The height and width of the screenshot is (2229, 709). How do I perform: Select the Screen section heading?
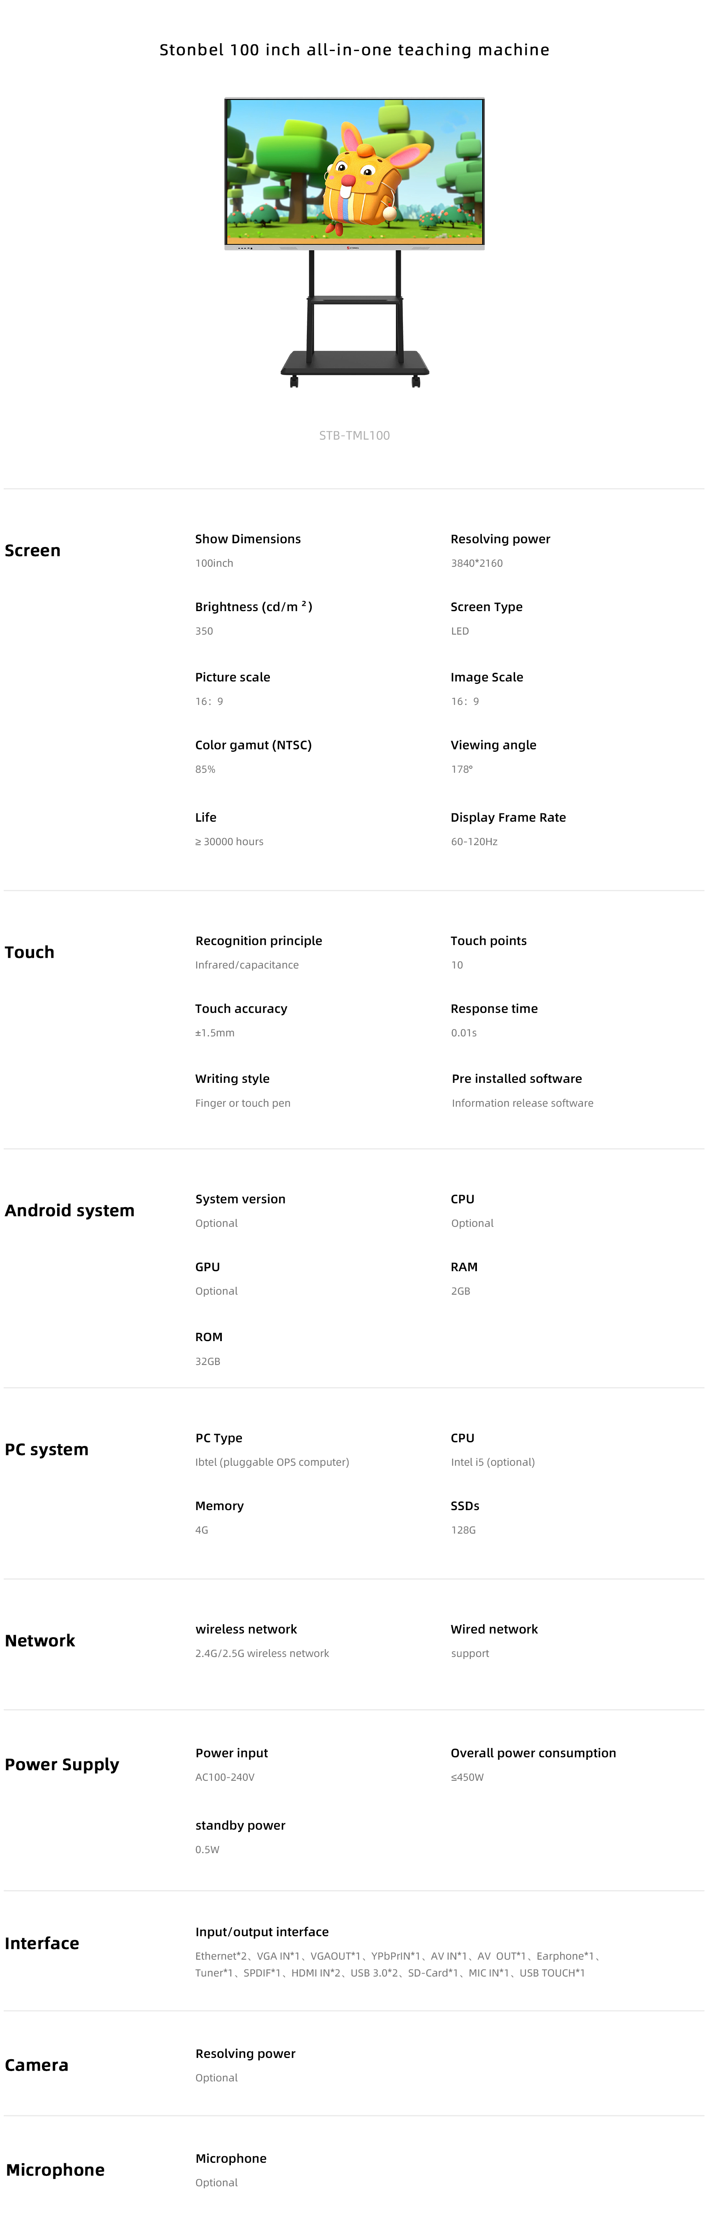click(33, 550)
